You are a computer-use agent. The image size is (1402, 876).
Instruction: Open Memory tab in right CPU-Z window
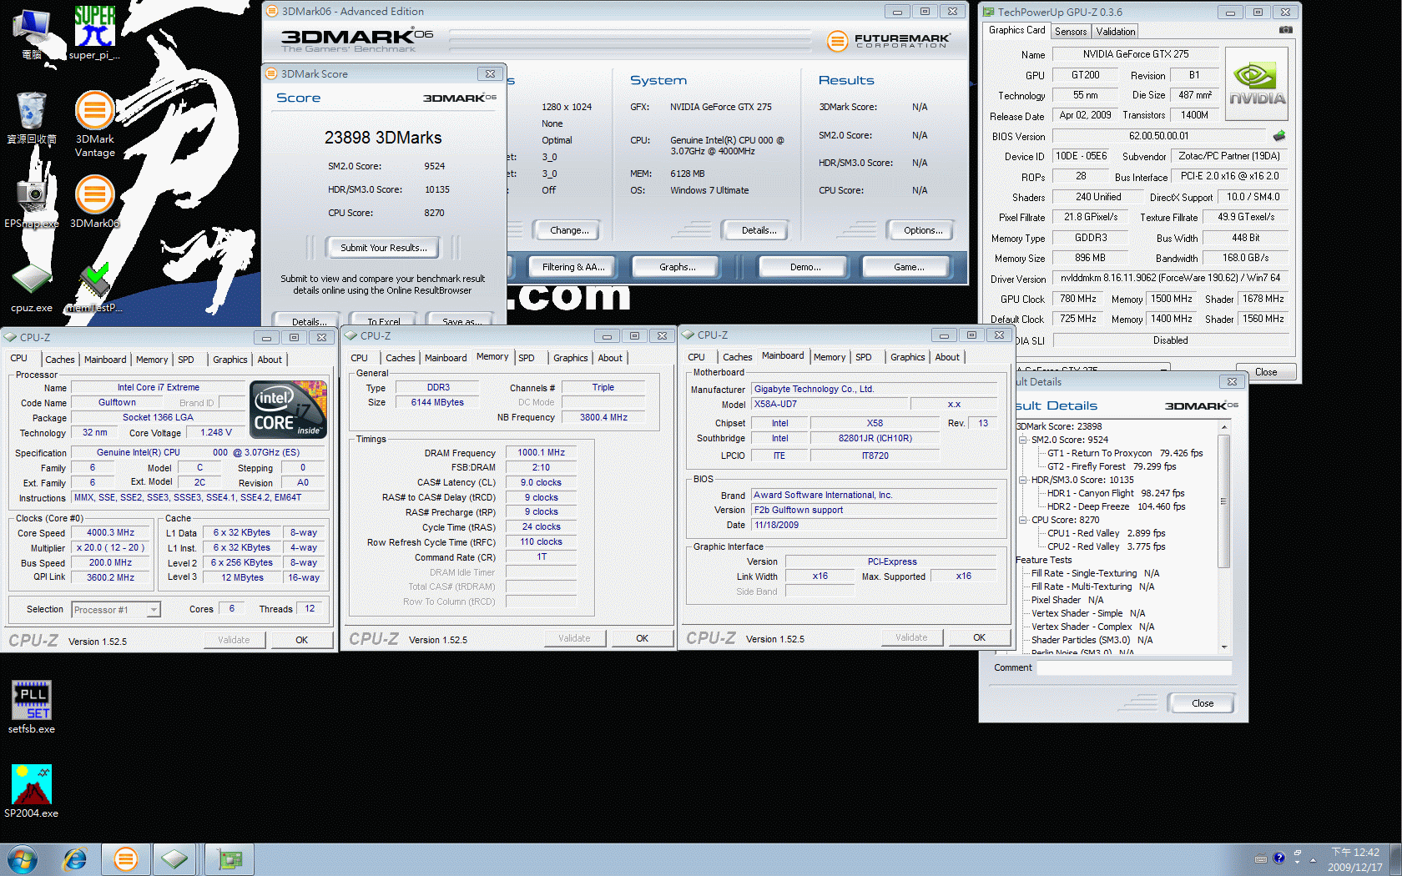[x=830, y=357]
